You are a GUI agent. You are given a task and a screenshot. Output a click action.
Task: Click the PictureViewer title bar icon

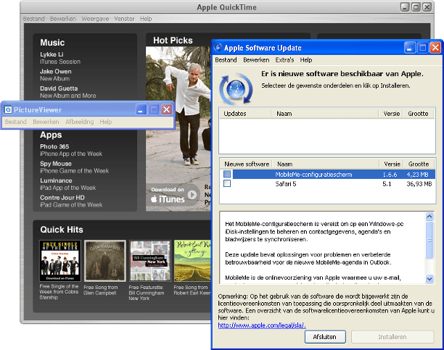point(8,109)
